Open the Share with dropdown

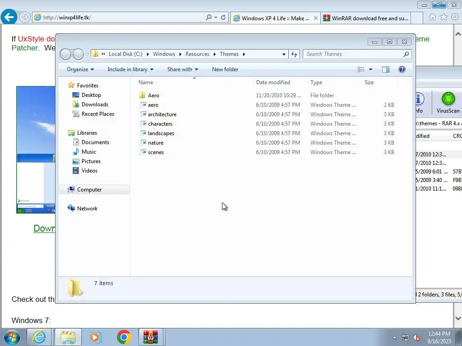(182, 69)
